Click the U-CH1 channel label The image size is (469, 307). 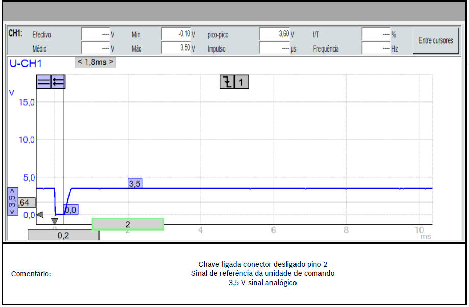tap(26, 64)
